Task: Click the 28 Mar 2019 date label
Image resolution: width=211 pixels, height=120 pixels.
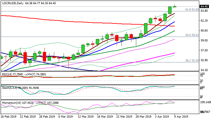Action: [141, 116]
